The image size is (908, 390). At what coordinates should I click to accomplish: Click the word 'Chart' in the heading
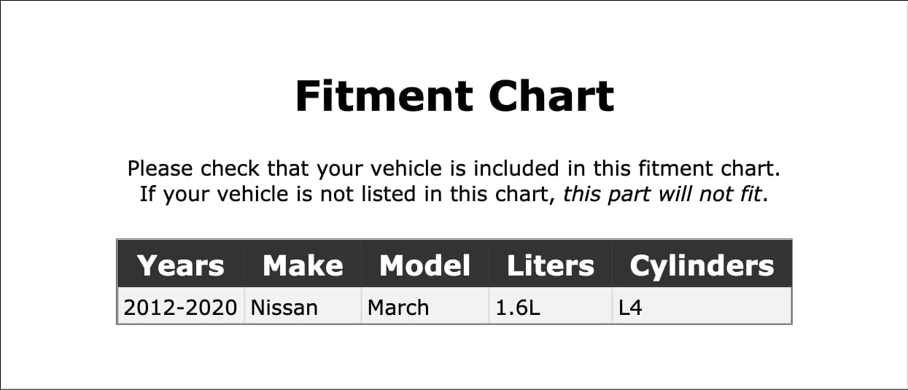[551, 95]
